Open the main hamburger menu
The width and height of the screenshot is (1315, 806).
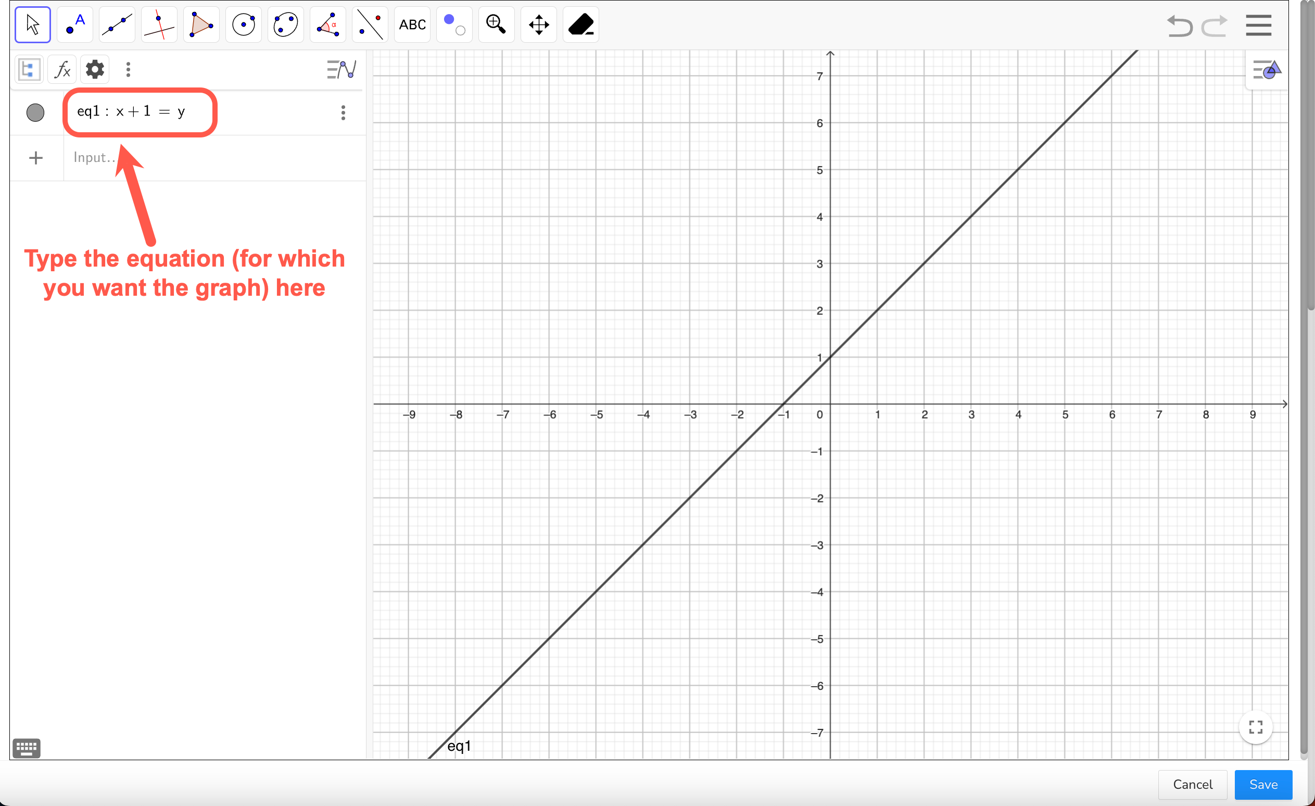coord(1258,25)
